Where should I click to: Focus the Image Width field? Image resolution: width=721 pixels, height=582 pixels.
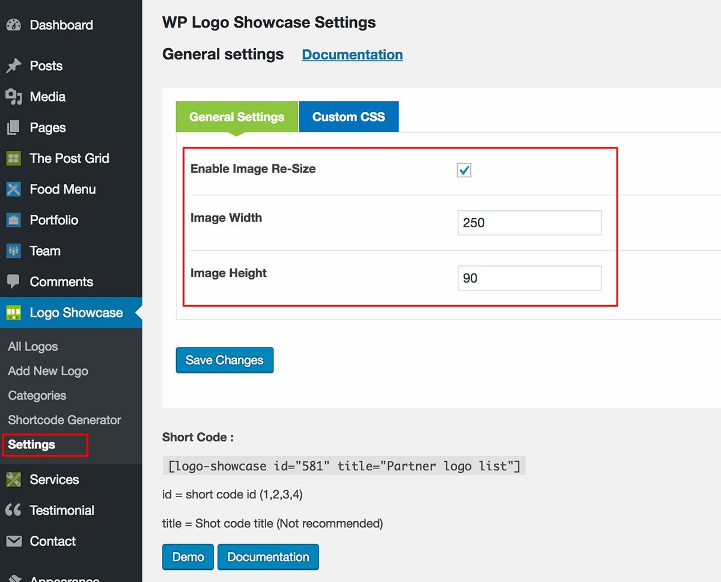(529, 222)
